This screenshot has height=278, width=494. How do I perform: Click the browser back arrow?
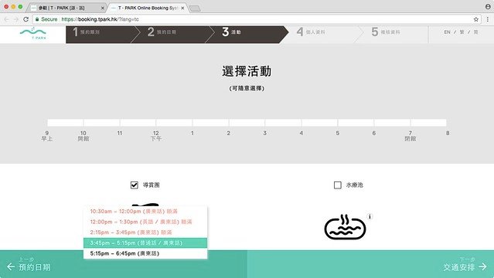pyautogui.click(x=7, y=19)
